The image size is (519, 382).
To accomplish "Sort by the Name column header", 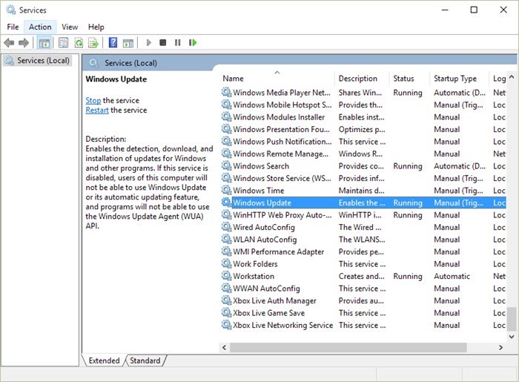I will pyautogui.click(x=277, y=79).
